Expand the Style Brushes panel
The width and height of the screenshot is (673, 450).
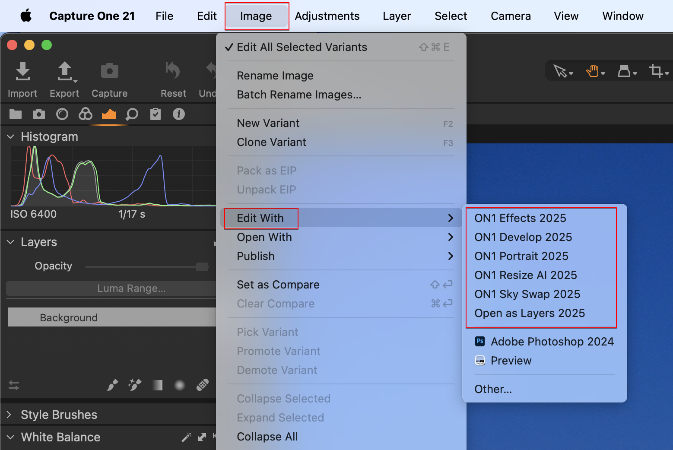[9, 415]
